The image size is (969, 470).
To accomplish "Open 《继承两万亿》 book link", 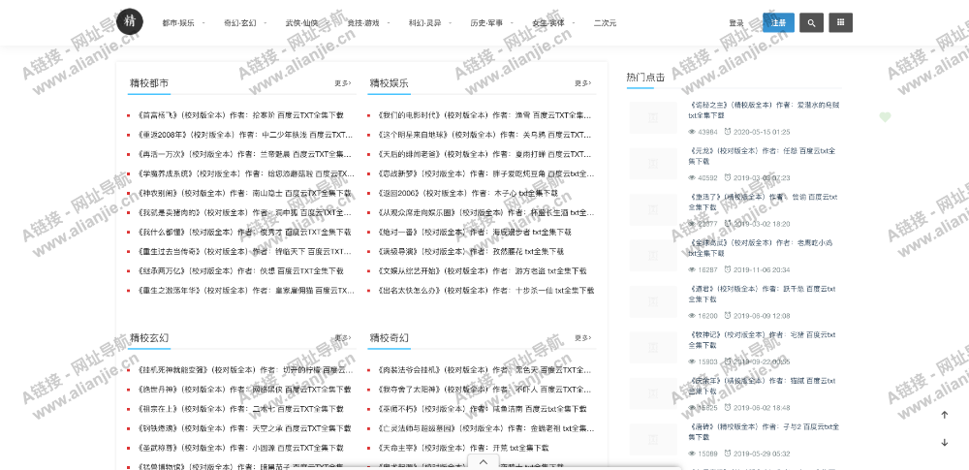I will (x=240, y=271).
